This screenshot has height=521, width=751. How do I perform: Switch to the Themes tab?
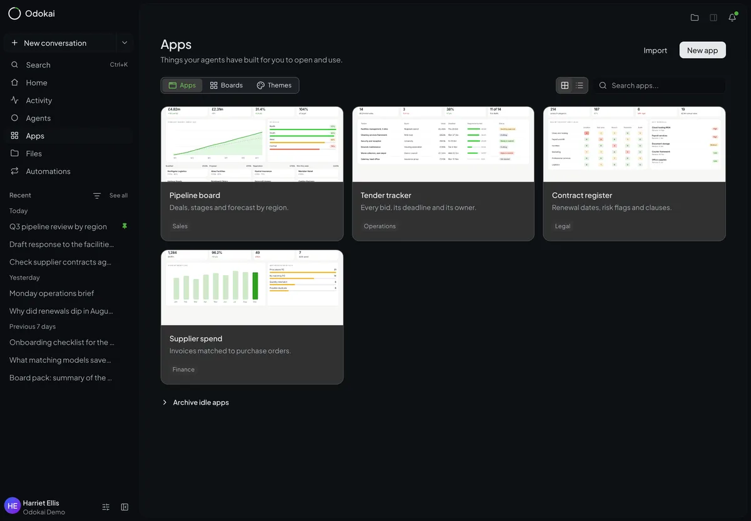(x=274, y=85)
